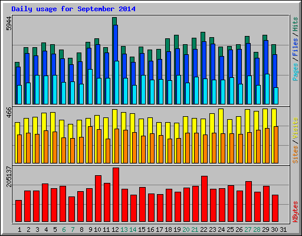Click the "KBytes" legend label
This screenshot has height=236, width=302.
click(x=296, y=212)
